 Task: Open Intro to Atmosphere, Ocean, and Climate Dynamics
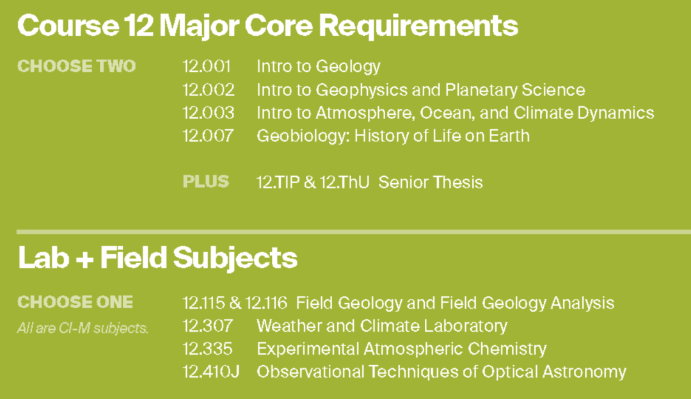(x=455, y=113)
